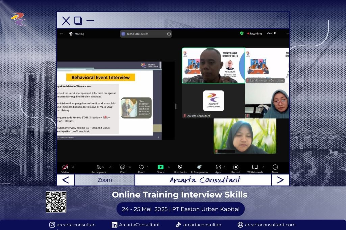Open options on Fahrul razi's screen pill
This screenshot has height=230, width=346.
point(169,34)
